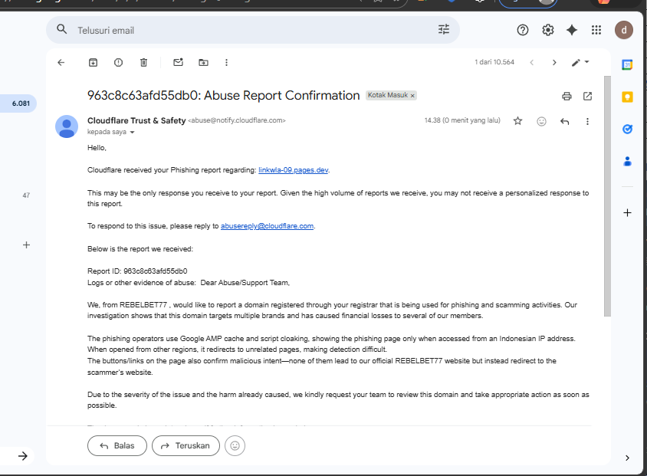Go to next email conversation

click(554, 63)
